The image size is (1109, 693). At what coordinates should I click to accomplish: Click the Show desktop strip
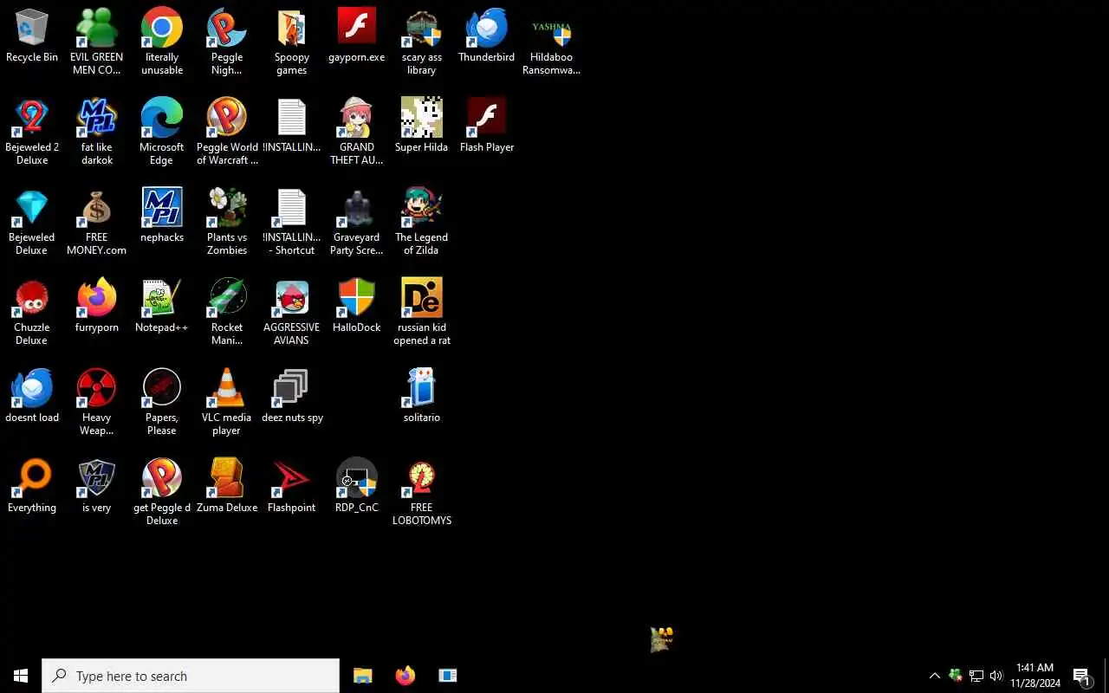pos(1106,676)
